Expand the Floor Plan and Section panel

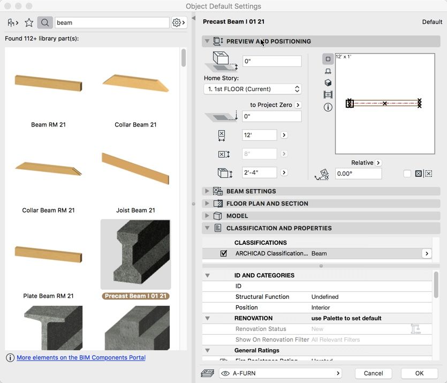207,204
